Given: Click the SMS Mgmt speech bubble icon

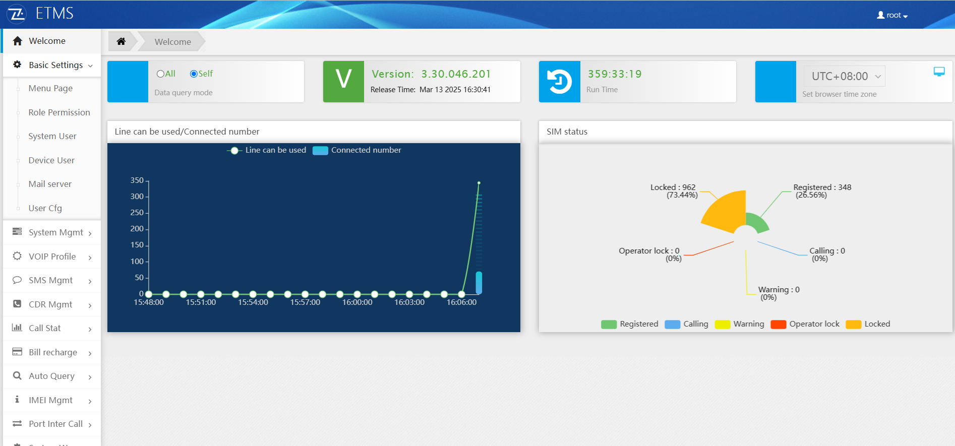Looking at the screenshot, I should coord(17,280).
